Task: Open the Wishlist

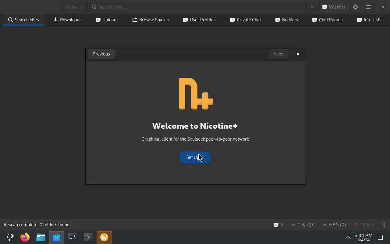Action: 334,7
